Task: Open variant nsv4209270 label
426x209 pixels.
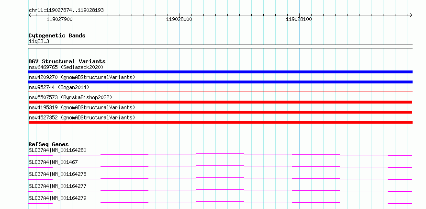Action: point(82,77)
